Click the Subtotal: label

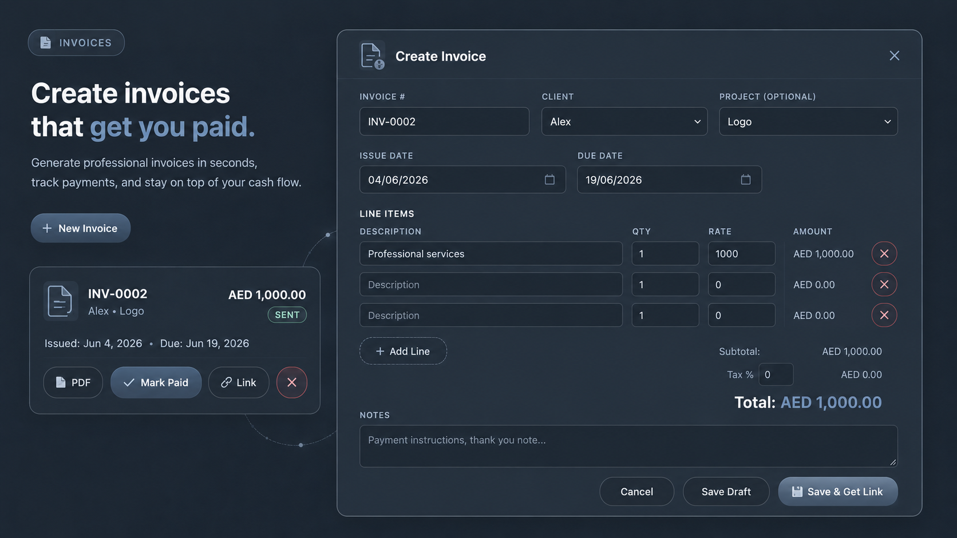coord(739,352)
